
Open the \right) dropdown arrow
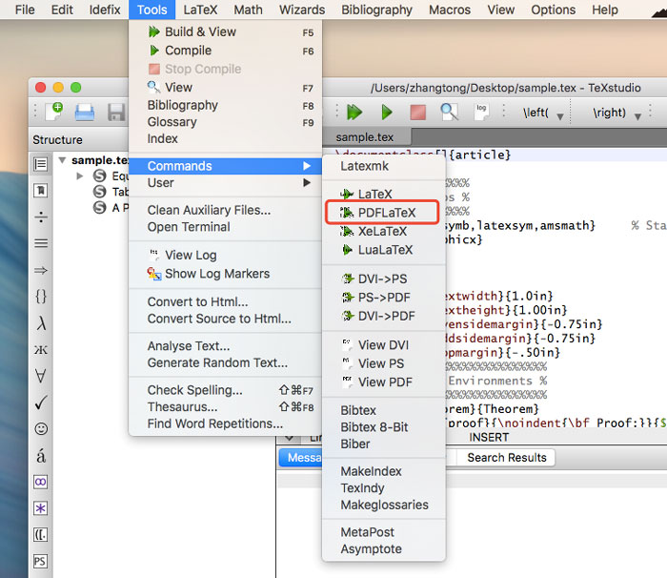click(637, 116)
